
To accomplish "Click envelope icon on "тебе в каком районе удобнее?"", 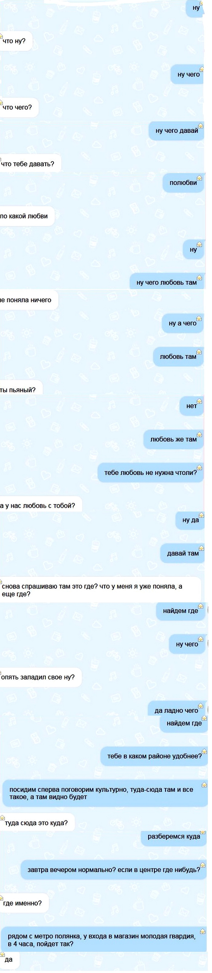I will click(204, 751).
